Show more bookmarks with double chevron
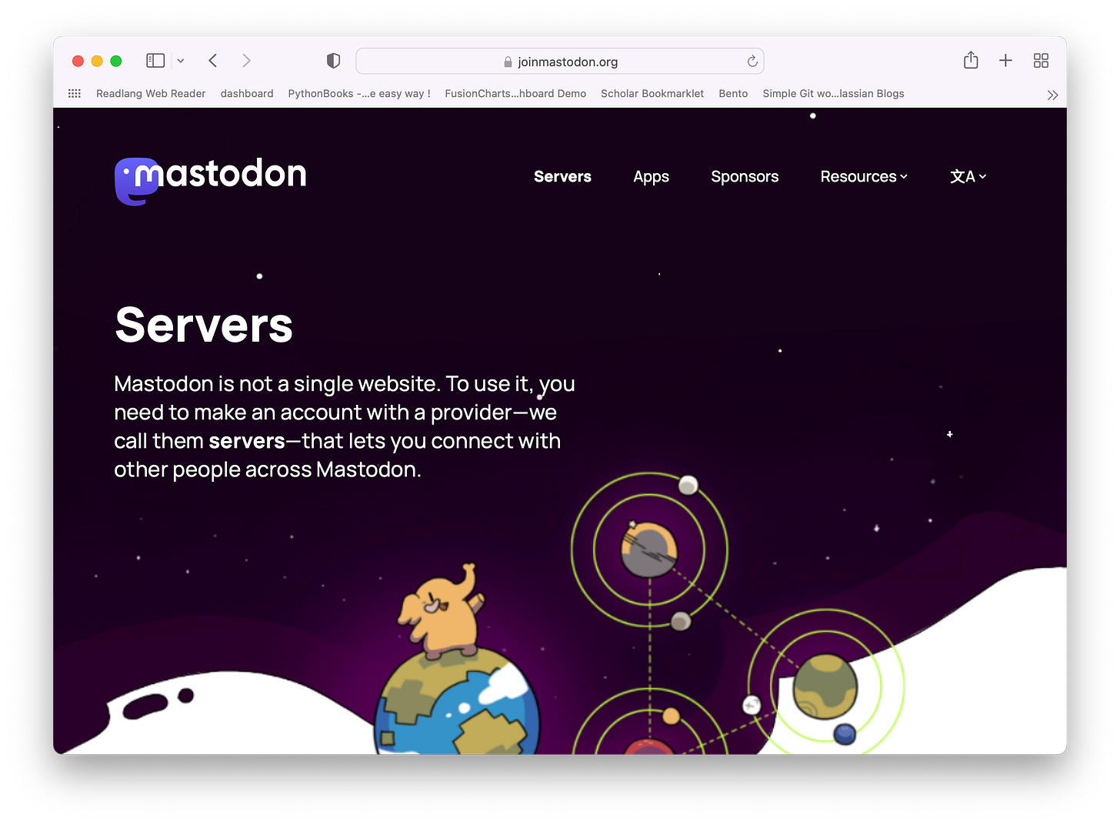Screen dimensions: 1120x825 pos(1052,95)
